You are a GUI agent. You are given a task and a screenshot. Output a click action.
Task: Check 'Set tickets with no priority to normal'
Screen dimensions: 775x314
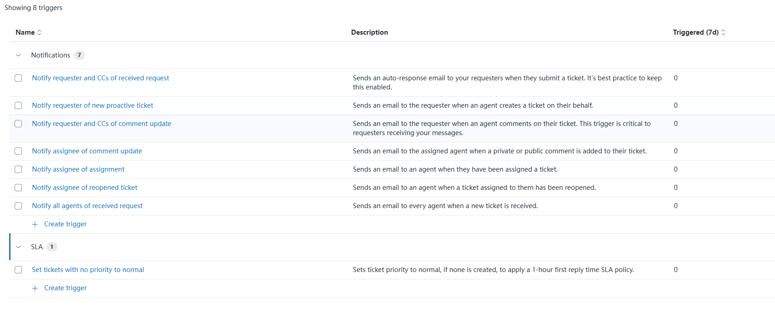point(18,270)
